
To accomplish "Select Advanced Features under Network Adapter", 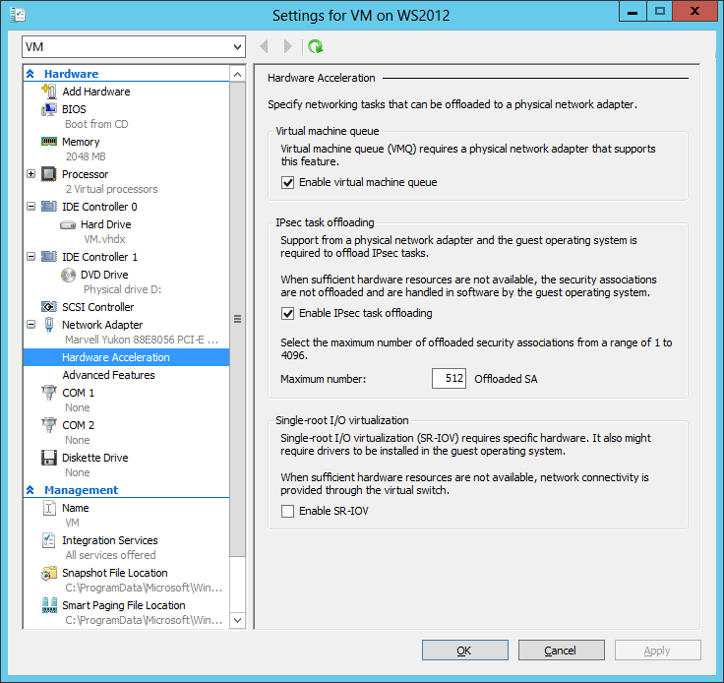I will pos(108,375).
